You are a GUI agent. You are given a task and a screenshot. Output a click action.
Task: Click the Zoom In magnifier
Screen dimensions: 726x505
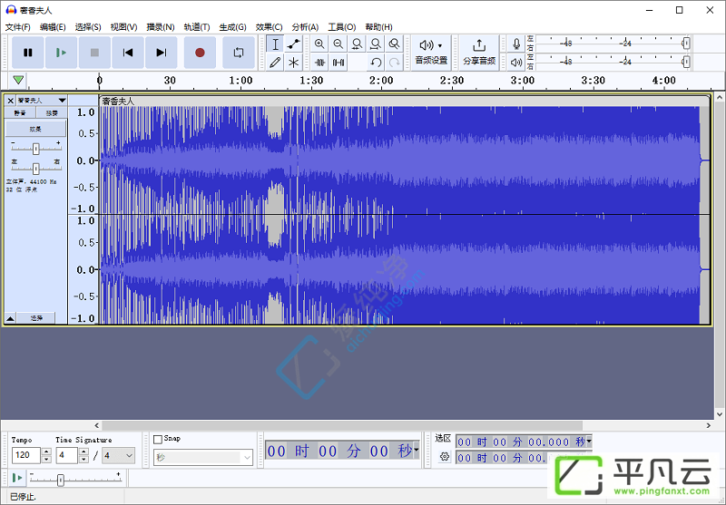319,44
